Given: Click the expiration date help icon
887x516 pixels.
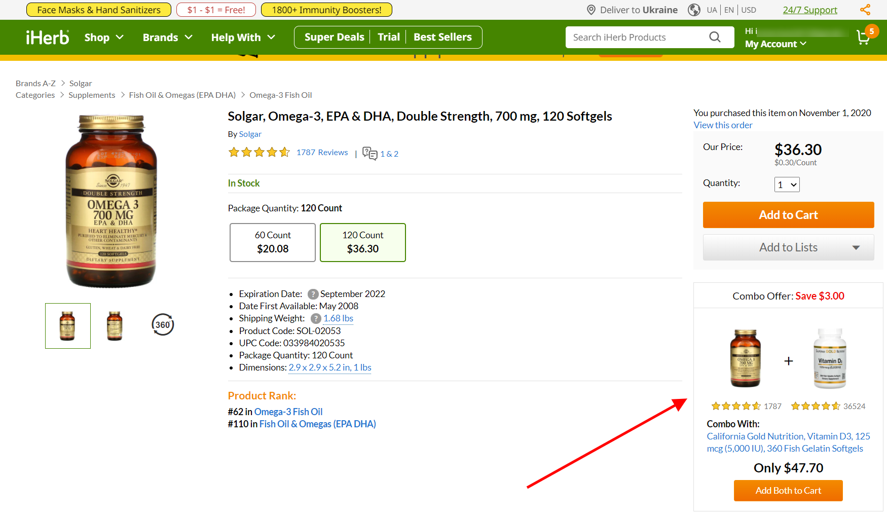Looking at the screenshot, I should [314, 294].
